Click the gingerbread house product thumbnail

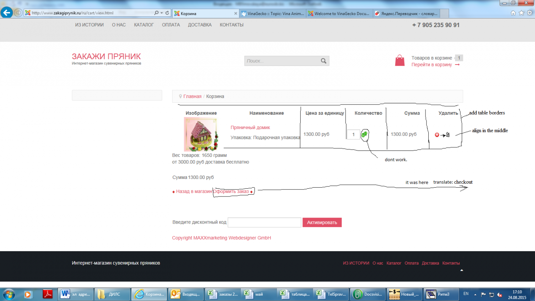point(201,134)
